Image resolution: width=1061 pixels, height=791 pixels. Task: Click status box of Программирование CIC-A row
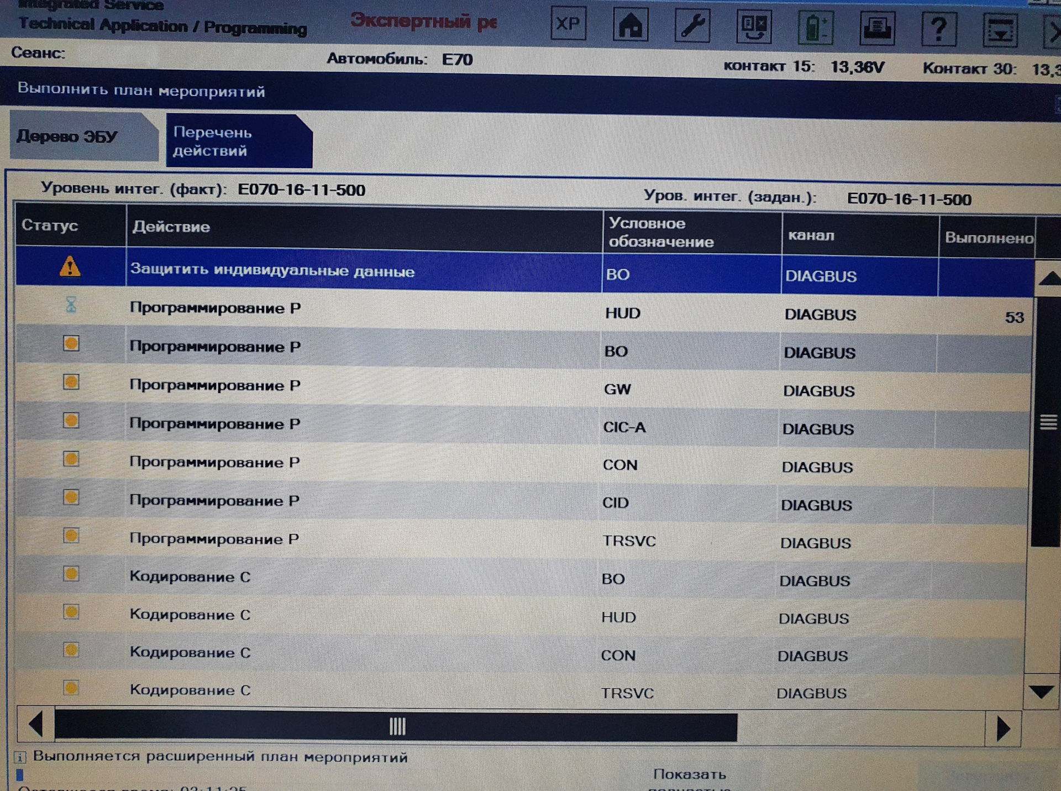71,421
